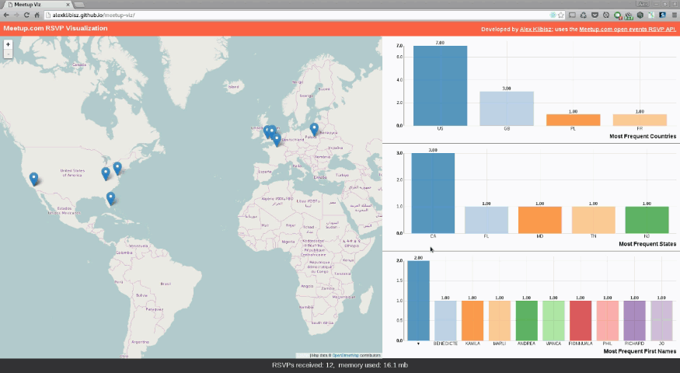680x373 pixels.
Task: Click the OpenStreetMap attribution link
Action: coord(343,354)
